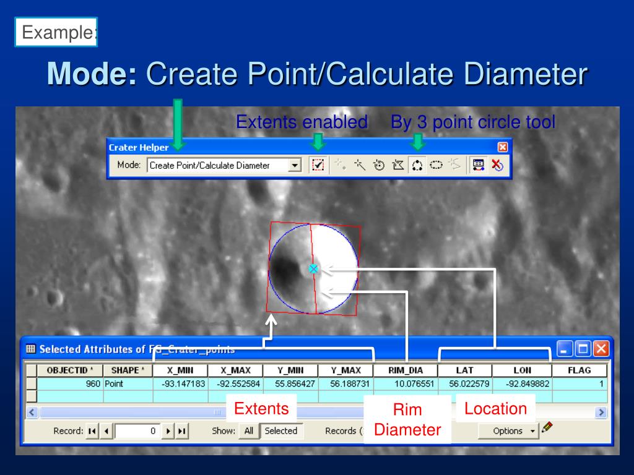Click the record number input field

137,431
